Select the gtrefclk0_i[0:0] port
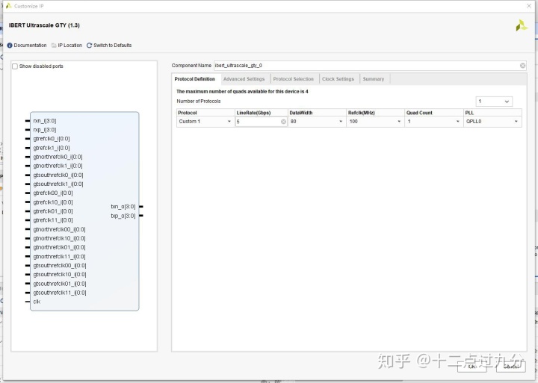Image resolution: width=538 pixels, height=383 pixels. pos(52,139)
